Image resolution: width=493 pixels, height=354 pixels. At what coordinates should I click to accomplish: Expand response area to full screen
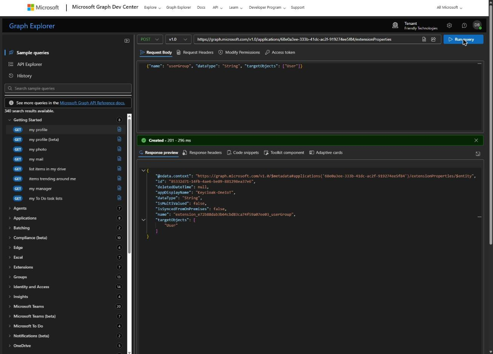coord(478,154)
